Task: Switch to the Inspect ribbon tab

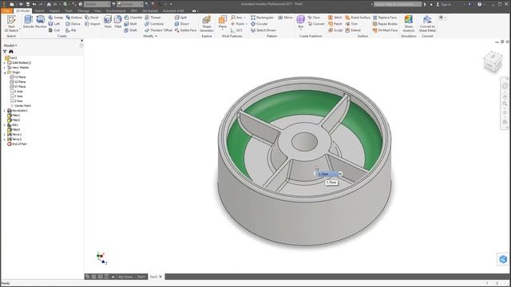Action: pyautogui.click(x=54, y=10)
